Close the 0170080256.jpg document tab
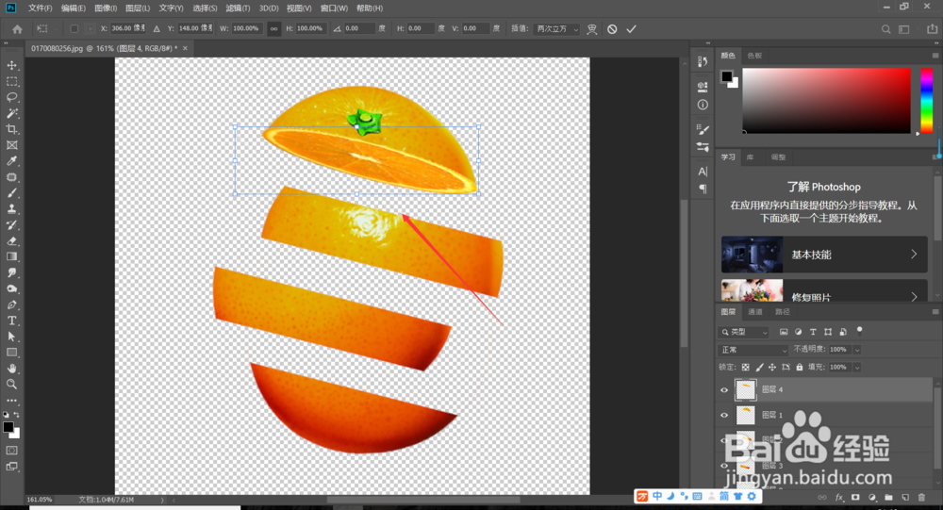 185,48
